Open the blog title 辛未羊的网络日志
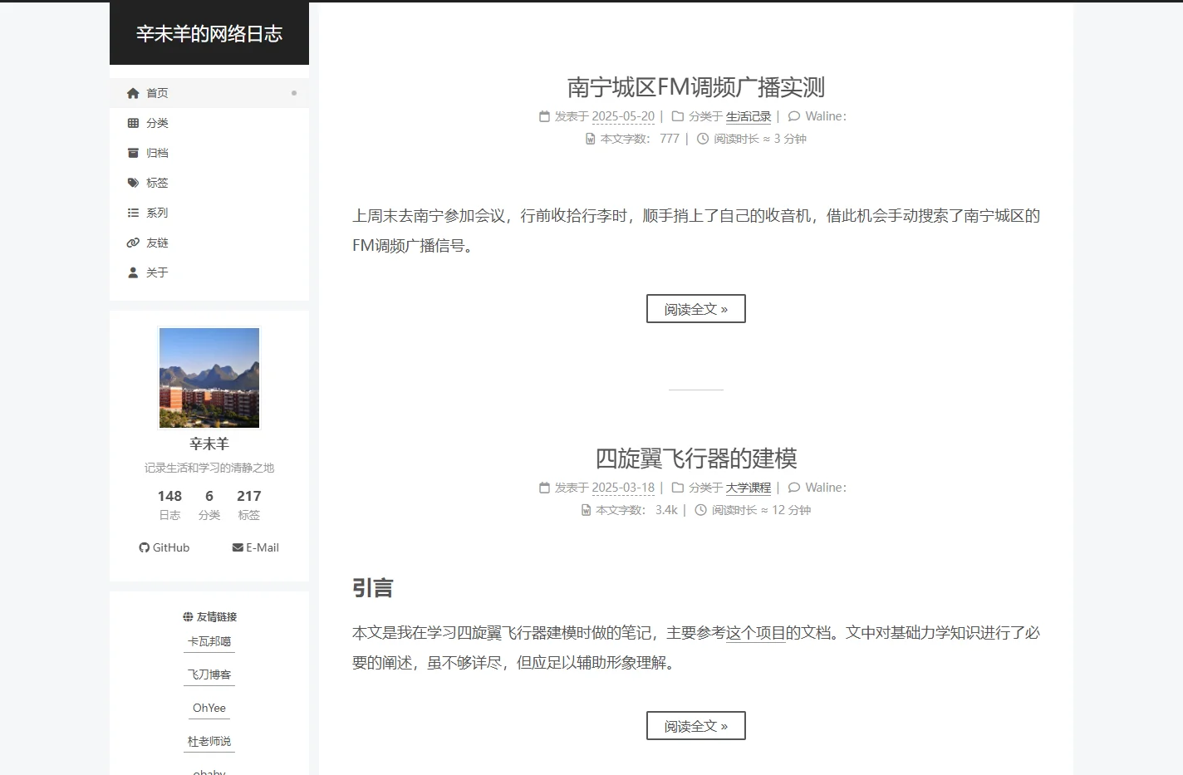 click(209, 34)
